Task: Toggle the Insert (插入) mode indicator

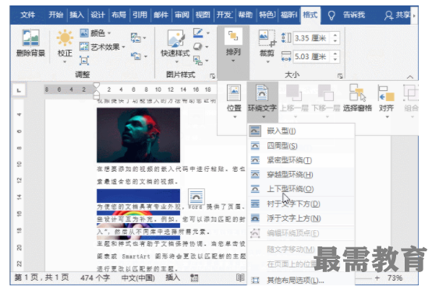Action: click(173, 278)
